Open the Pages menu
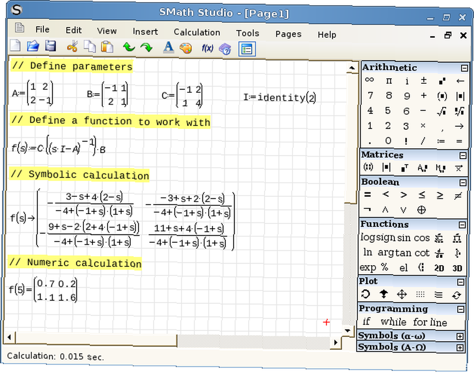The image size is (474, 373). pos(288,34)
